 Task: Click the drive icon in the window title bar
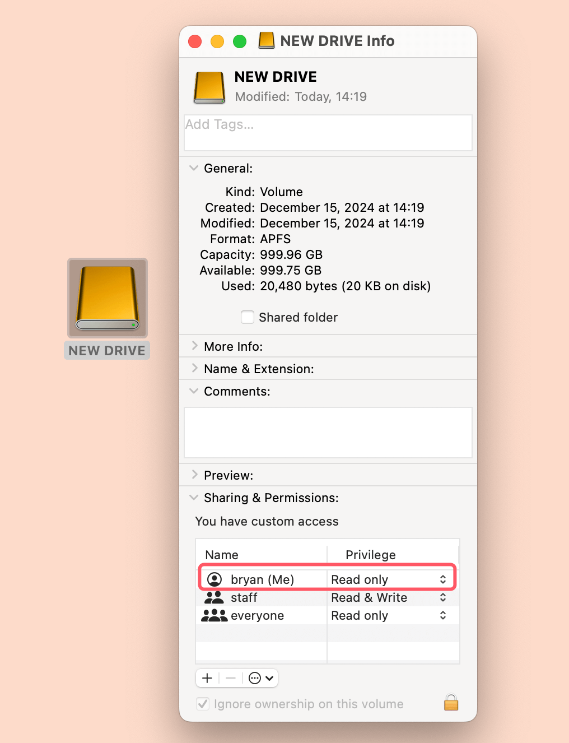pos(266,40)
